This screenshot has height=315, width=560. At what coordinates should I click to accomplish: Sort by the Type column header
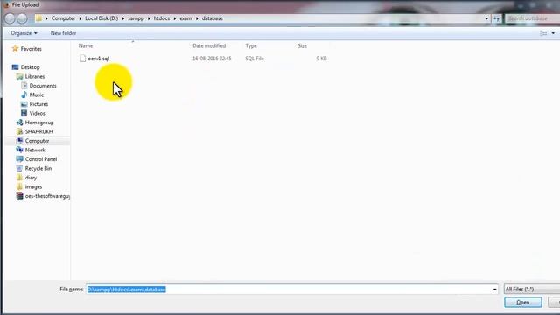click(x=251, y=46)
